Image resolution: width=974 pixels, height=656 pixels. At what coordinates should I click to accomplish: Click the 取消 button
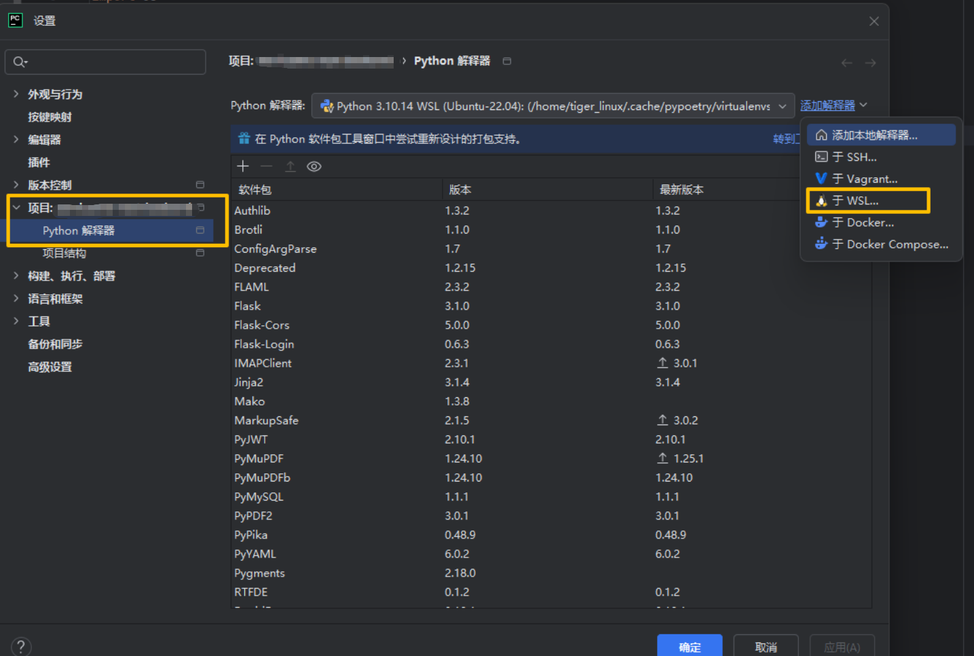click(x=766, y=646)
